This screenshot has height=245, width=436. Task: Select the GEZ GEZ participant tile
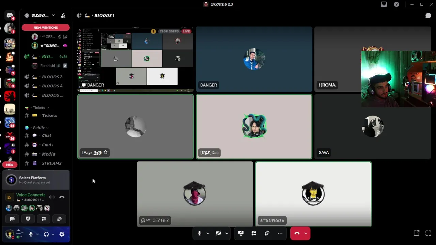195,194
